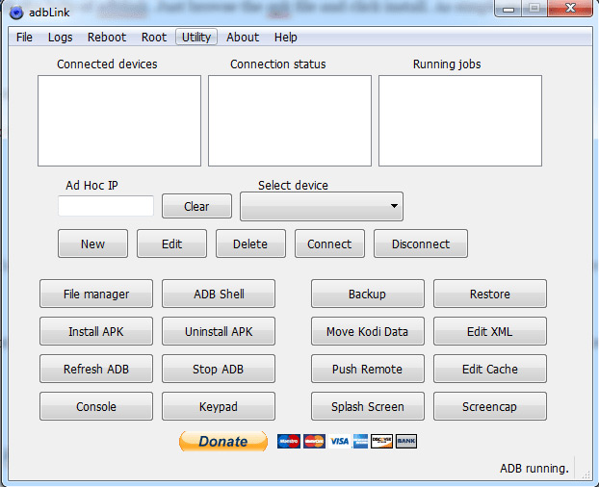Focus the Ad Hoc IP input field
Screen dimensions: 599x487
(106, 206)
